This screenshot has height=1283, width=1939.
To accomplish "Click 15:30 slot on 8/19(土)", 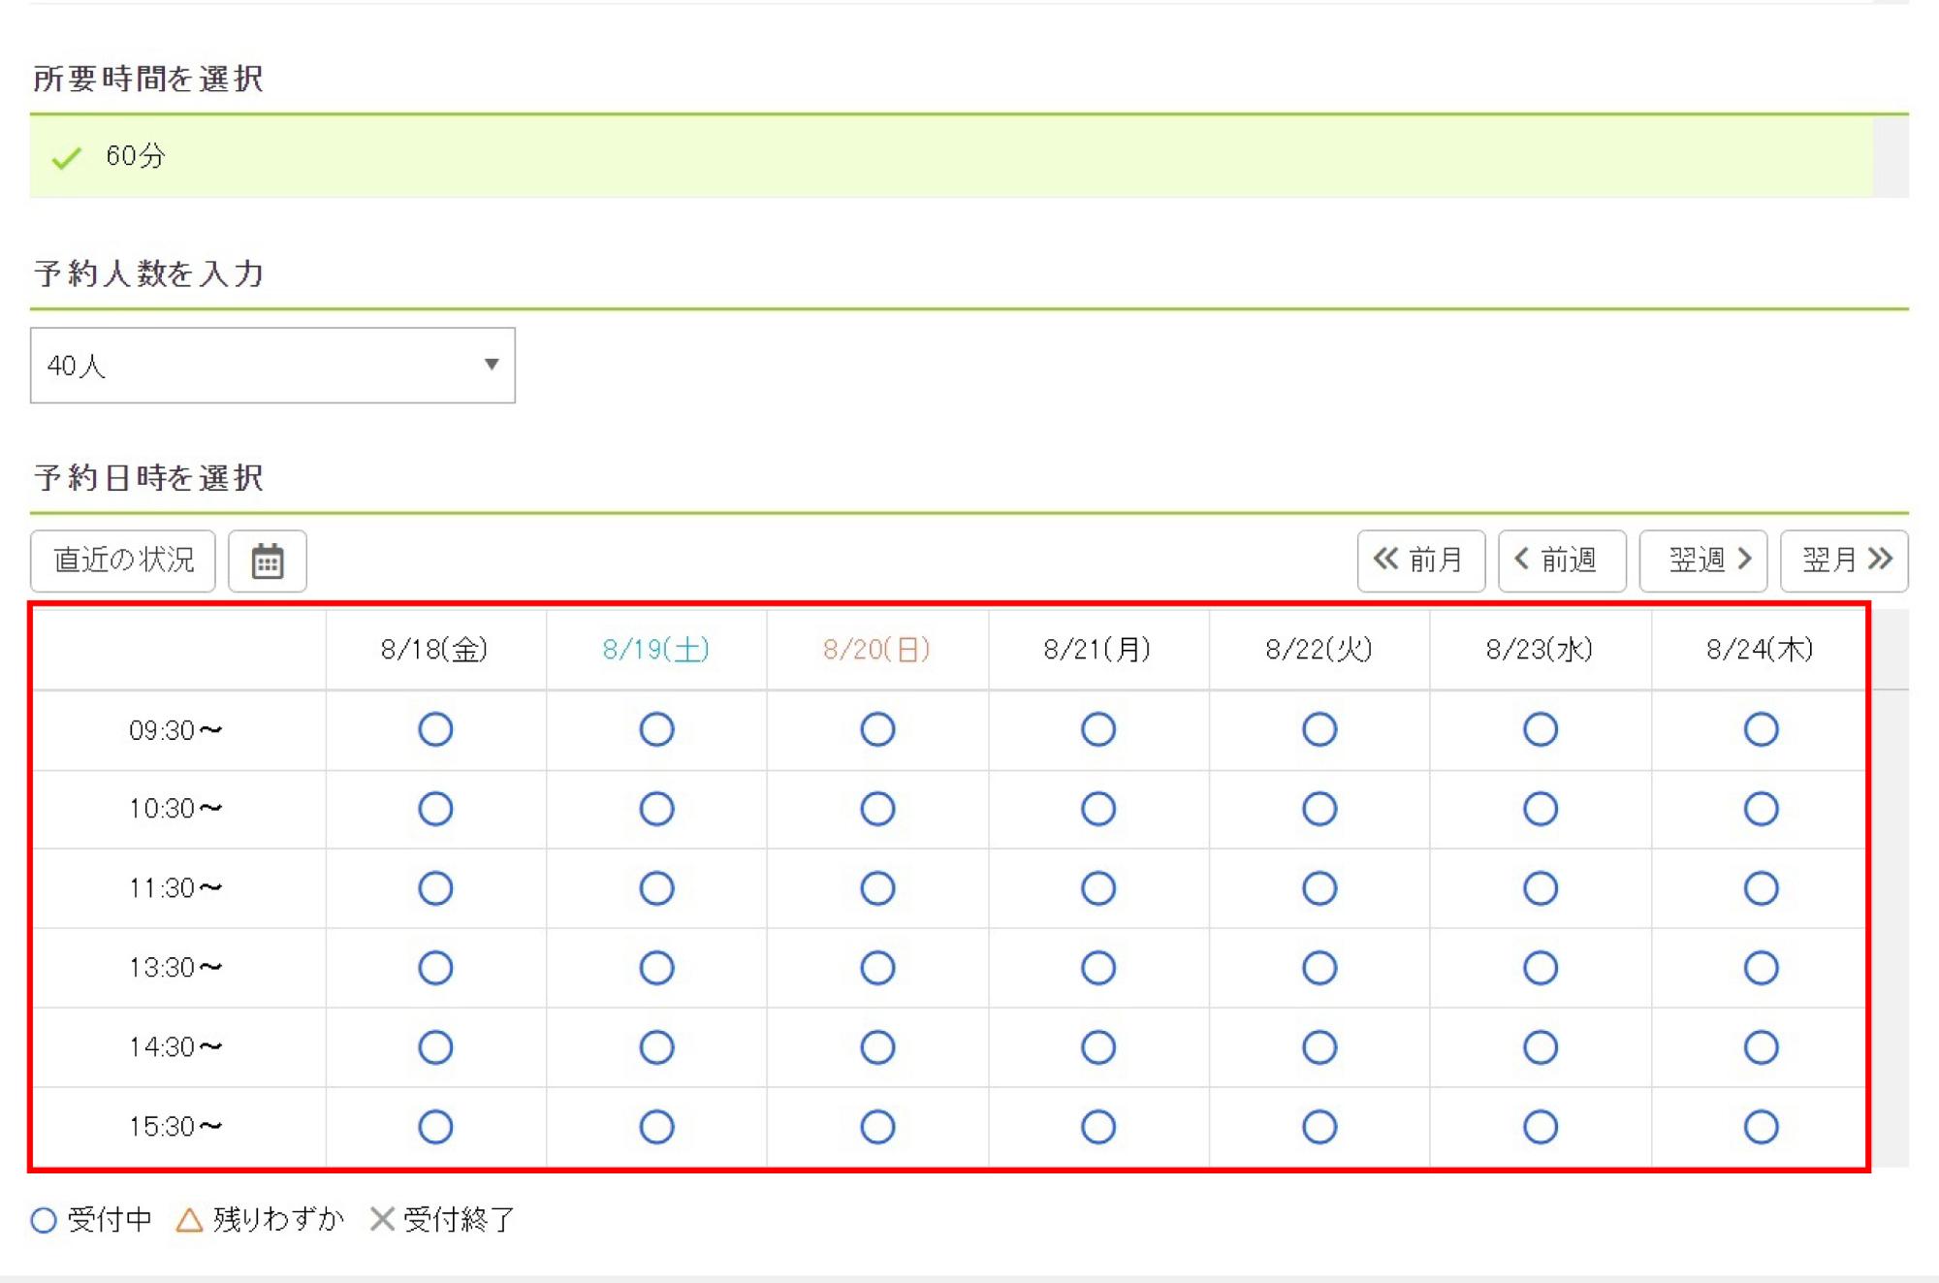I will click(x=656, y=1127).
